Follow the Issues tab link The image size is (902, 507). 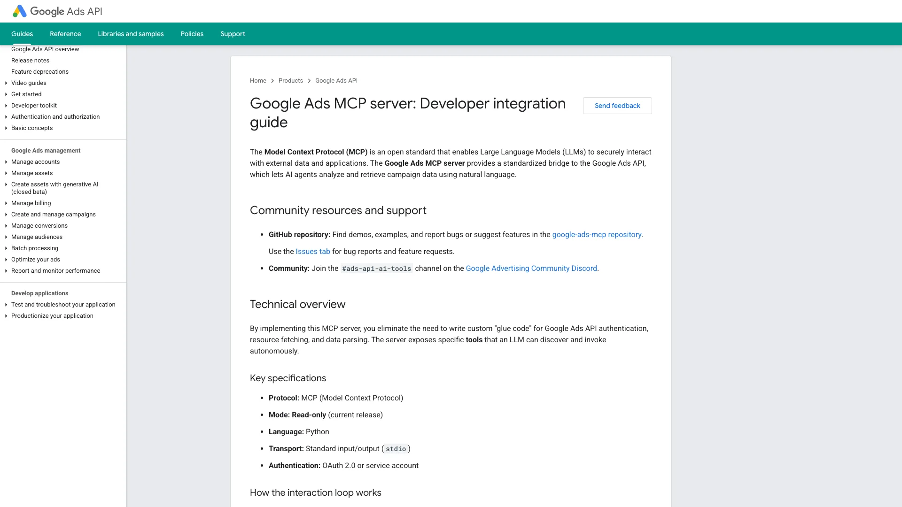[x=313, y=252]
